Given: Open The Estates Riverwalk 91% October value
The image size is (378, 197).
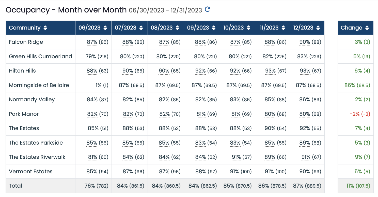Looking at the screenshot, I should pyautogui.click(x=236, y=157).
